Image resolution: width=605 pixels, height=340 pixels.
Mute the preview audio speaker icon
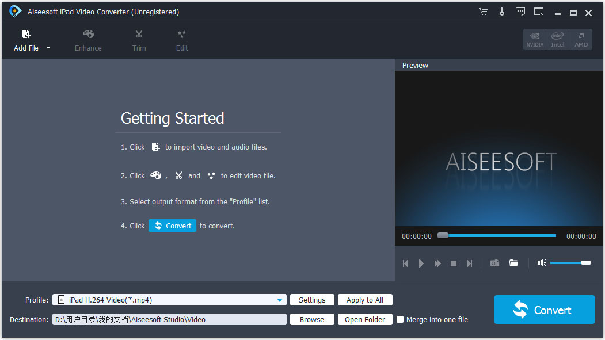tap(542, 262)
